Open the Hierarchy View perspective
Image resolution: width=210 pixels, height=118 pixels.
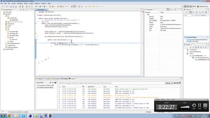(202, 7)
